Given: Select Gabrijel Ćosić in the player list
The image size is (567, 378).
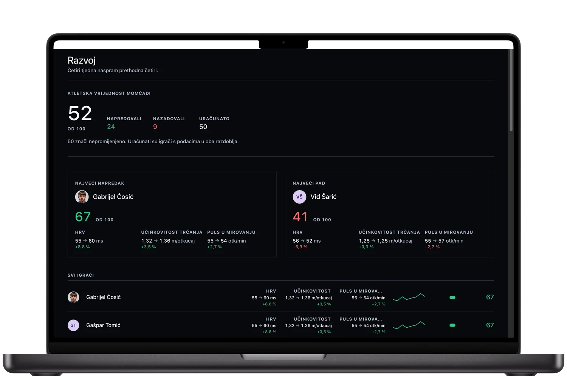Looking at the screenshot, I should 281,297.
